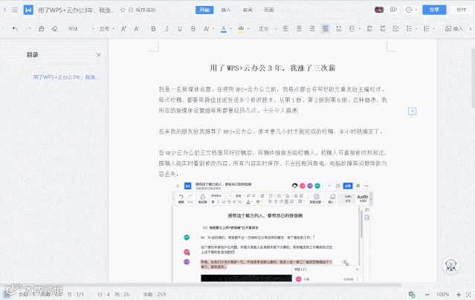Increase font size with A+ icon
Image resolution: width=475 pixels, height=300 pixels.
pos(123,29)
